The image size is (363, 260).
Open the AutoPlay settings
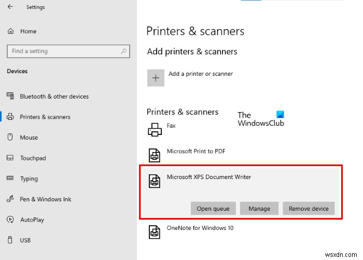(32, 220)
